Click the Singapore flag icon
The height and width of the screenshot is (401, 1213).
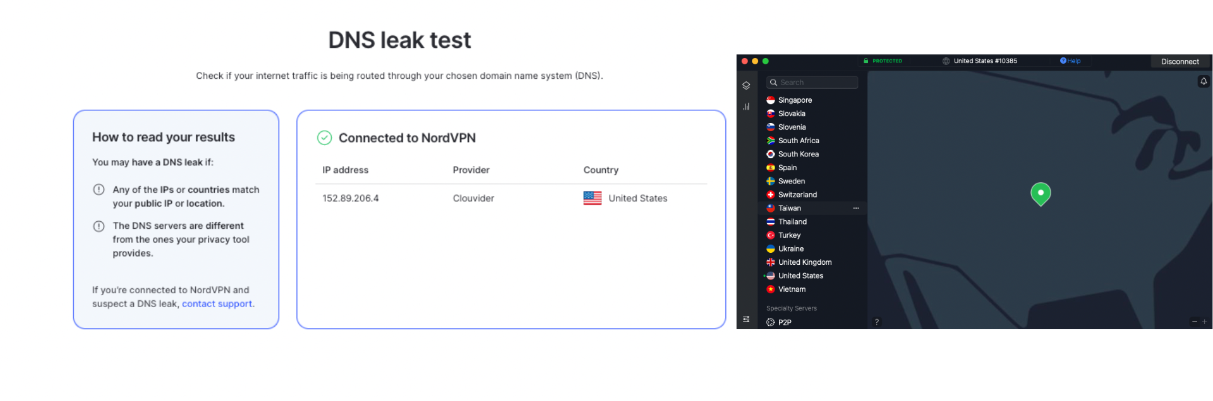pos(771,100)
